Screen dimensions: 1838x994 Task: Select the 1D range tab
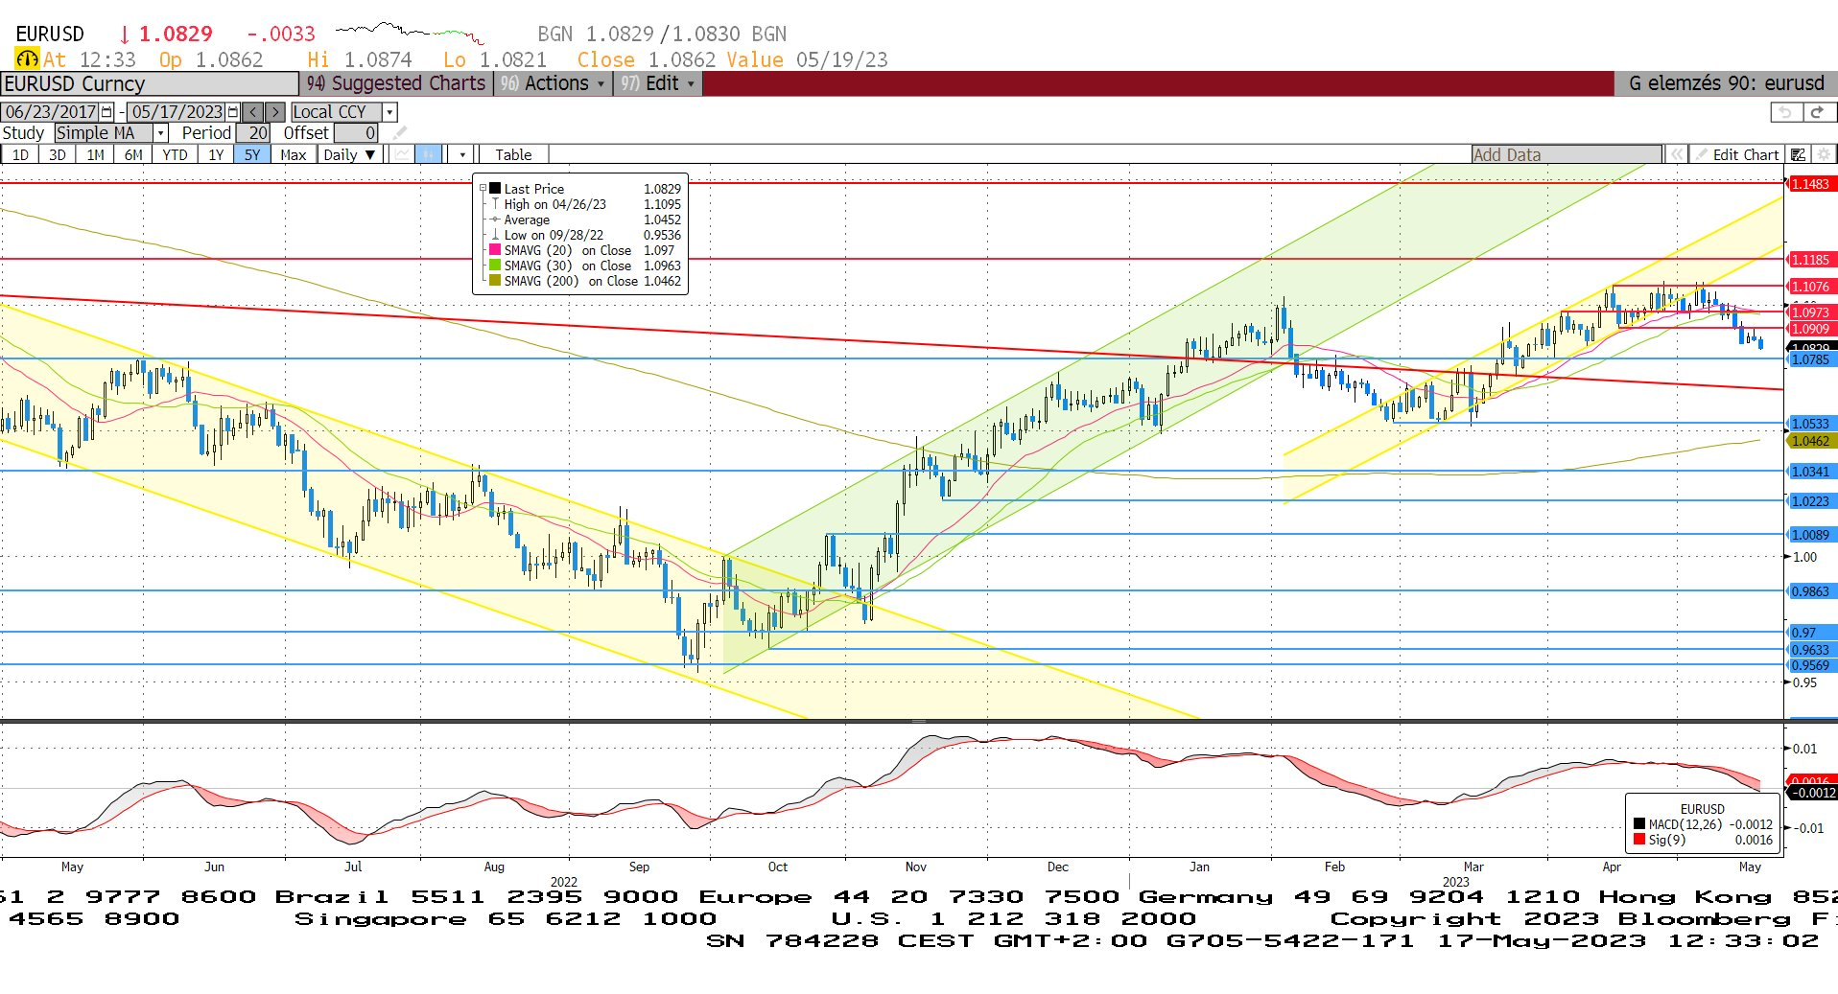[20, 154]
